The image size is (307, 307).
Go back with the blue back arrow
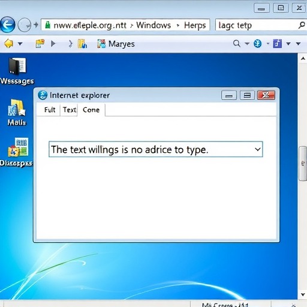click(8, 25)
